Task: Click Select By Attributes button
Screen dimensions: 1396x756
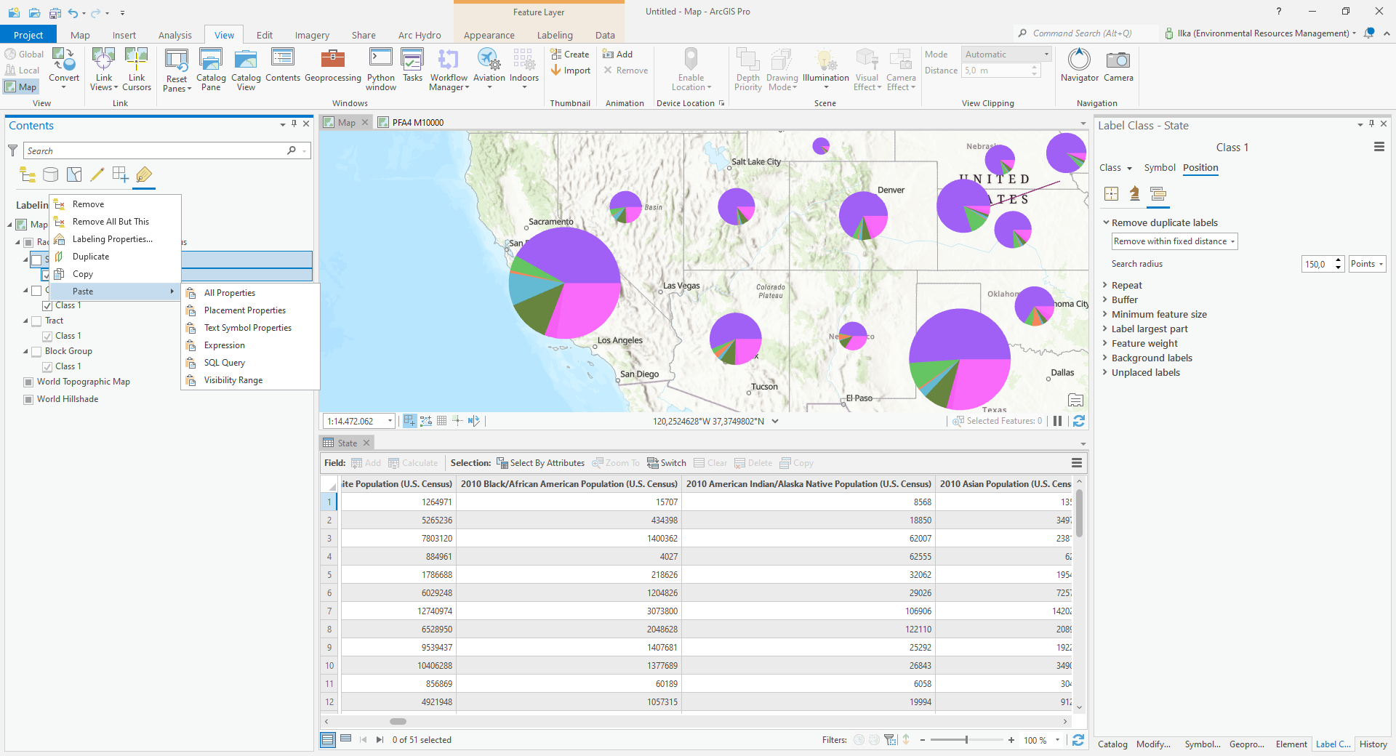Action: [540, 463]
